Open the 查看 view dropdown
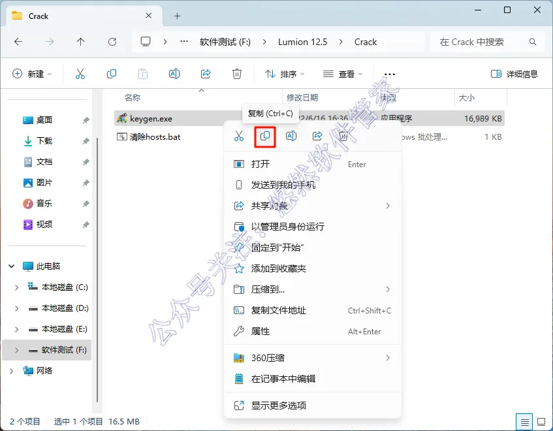Screen dimensions: 553x431 point(343,74)
